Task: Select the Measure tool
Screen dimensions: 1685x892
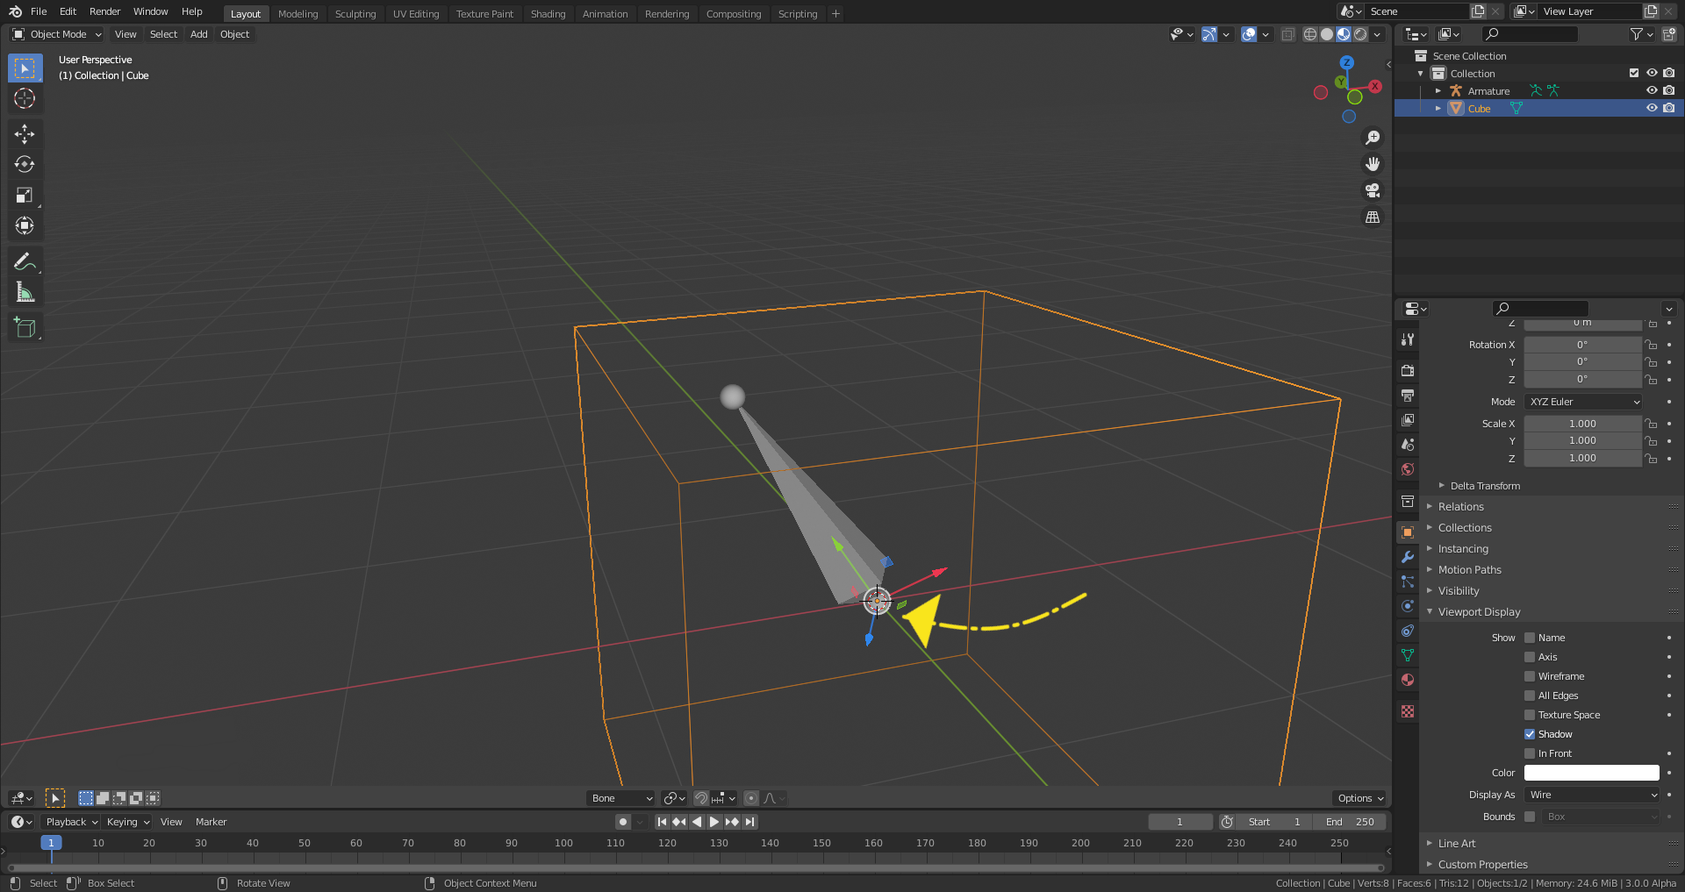Action: pyautogui.click(x=25, y=292)
